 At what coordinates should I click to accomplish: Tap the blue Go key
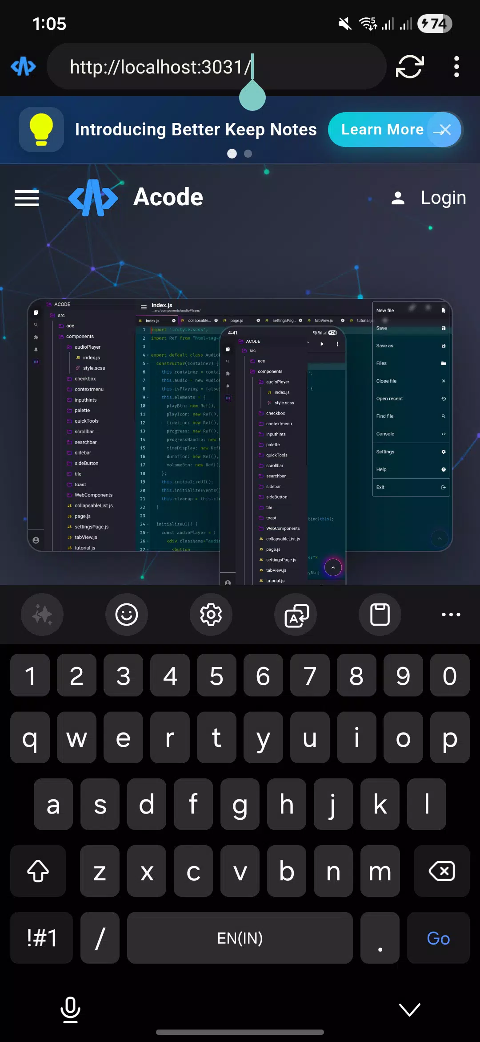(438, 938)
